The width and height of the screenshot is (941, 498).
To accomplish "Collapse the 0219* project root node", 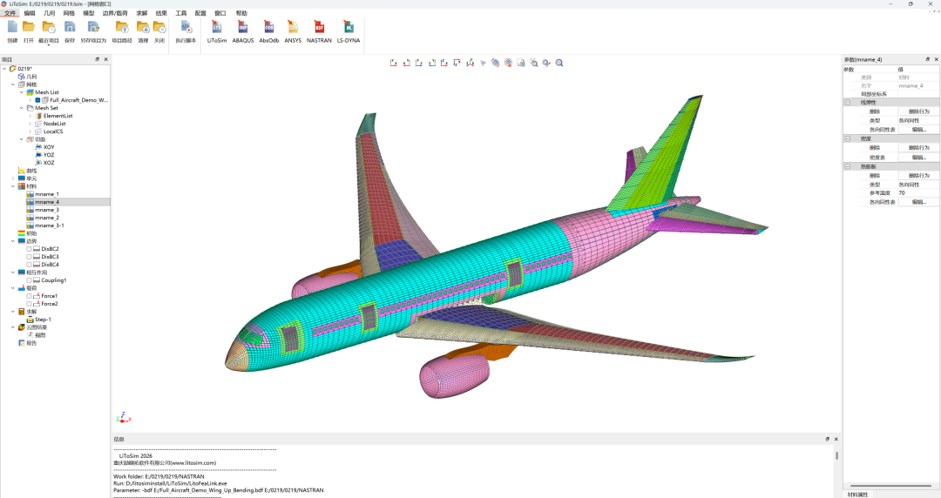I will click(5, 69).
